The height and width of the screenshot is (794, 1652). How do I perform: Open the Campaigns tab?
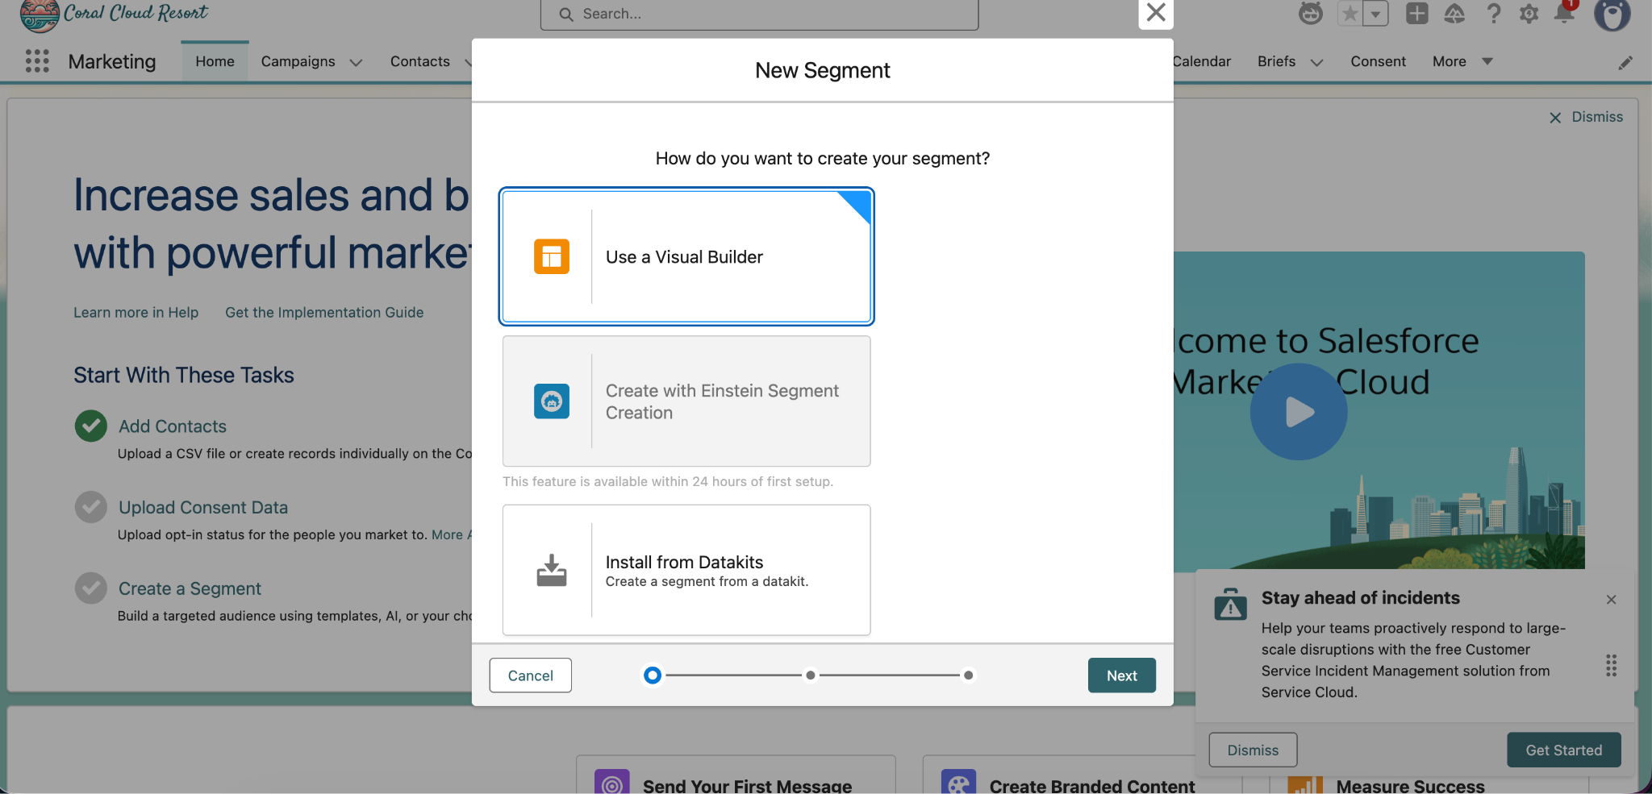[x=298, y=61]
